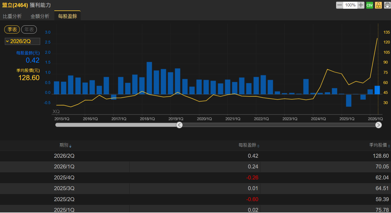The height and width of the screenshot is (213, 391).
Task: Click the 2015/1Q axis label
Action: click(62, 119)
